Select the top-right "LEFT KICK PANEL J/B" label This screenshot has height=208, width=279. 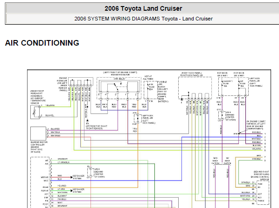[x=256, y=82]
